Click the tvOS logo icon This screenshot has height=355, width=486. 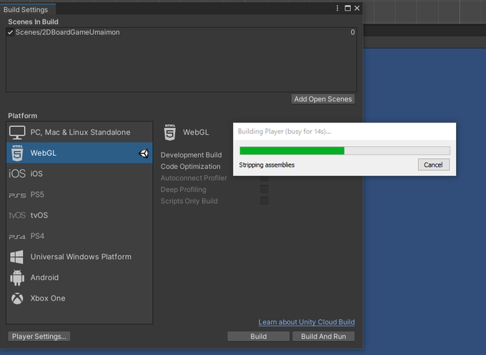(x=17, y=215)
